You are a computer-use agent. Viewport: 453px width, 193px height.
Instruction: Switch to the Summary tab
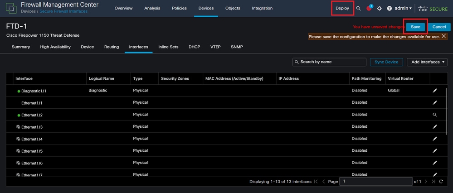(21, 47)
